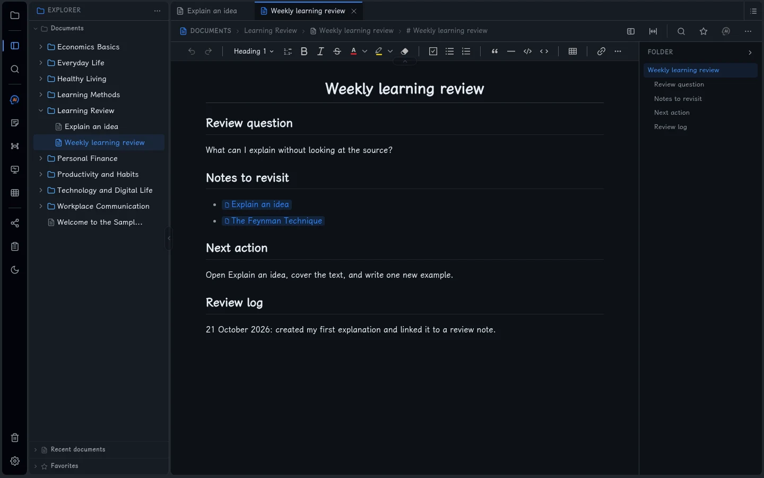
Task: Open highlight color dropdown arrow
Action: tap(390, 52)
